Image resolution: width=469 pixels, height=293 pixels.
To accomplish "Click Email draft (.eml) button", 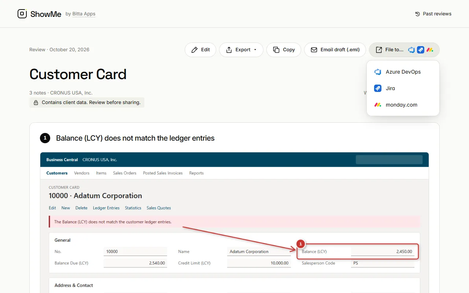I will (335, 50).
